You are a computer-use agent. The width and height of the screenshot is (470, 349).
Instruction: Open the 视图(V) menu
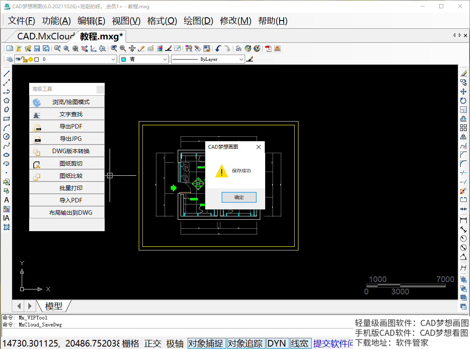point(126,21)
